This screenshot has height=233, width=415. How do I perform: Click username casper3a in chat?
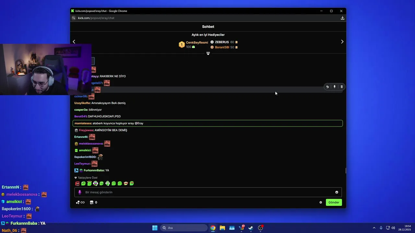pos(81,110)
